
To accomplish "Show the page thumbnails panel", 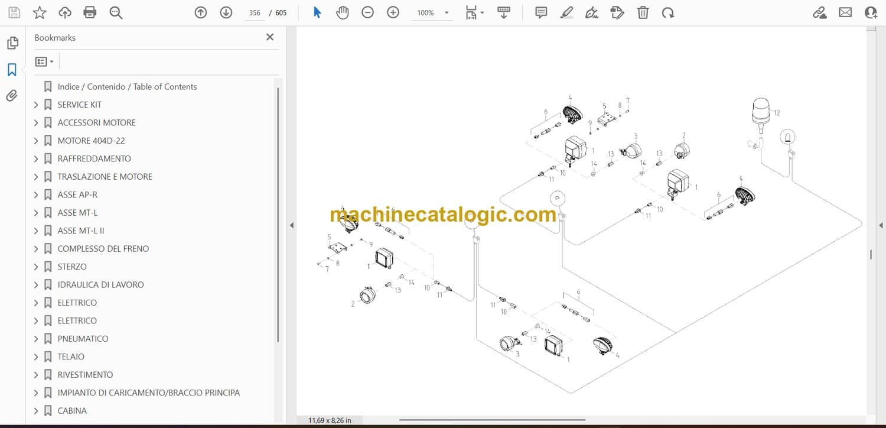I will pos(12,43).
